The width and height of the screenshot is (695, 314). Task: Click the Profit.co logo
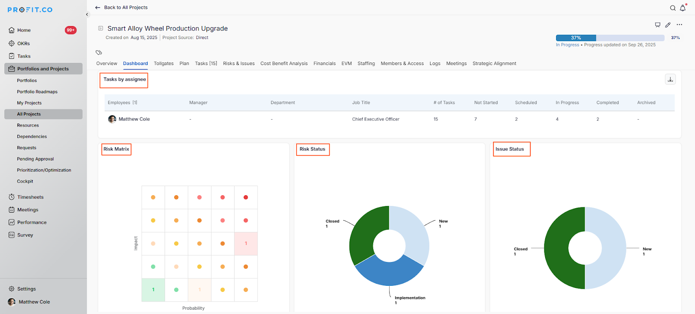tap(30, 10)
